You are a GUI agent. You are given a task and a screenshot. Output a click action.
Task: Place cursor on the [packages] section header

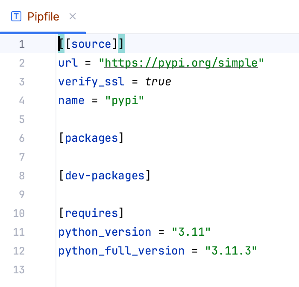click(91, 138)
